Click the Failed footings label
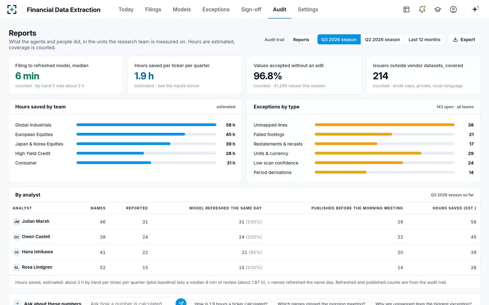489x305 pixels. tap(269, 135)
